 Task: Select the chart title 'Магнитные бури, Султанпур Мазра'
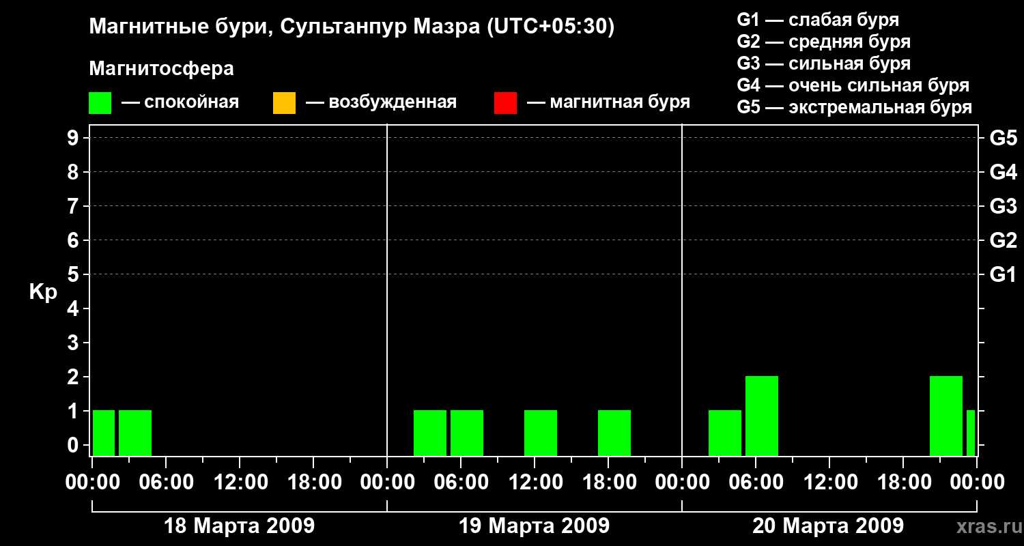pos(284,27)
